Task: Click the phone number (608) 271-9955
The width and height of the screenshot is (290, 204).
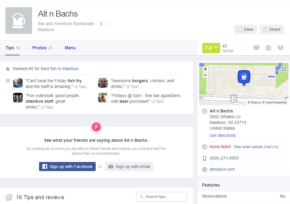Action: tap(224, 158)
